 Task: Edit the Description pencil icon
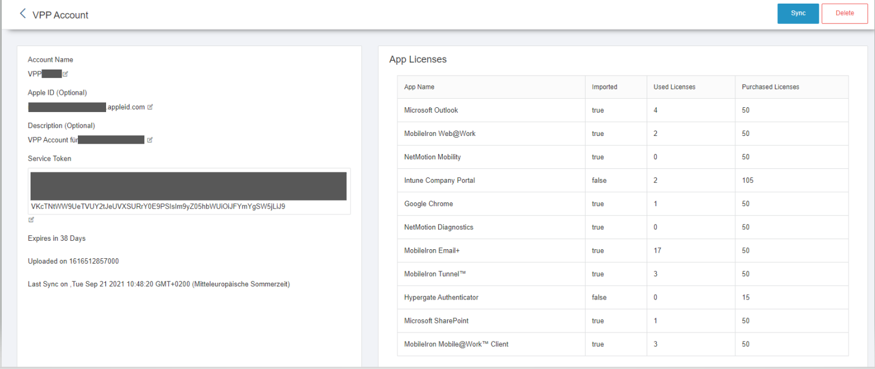click(150, 140)
